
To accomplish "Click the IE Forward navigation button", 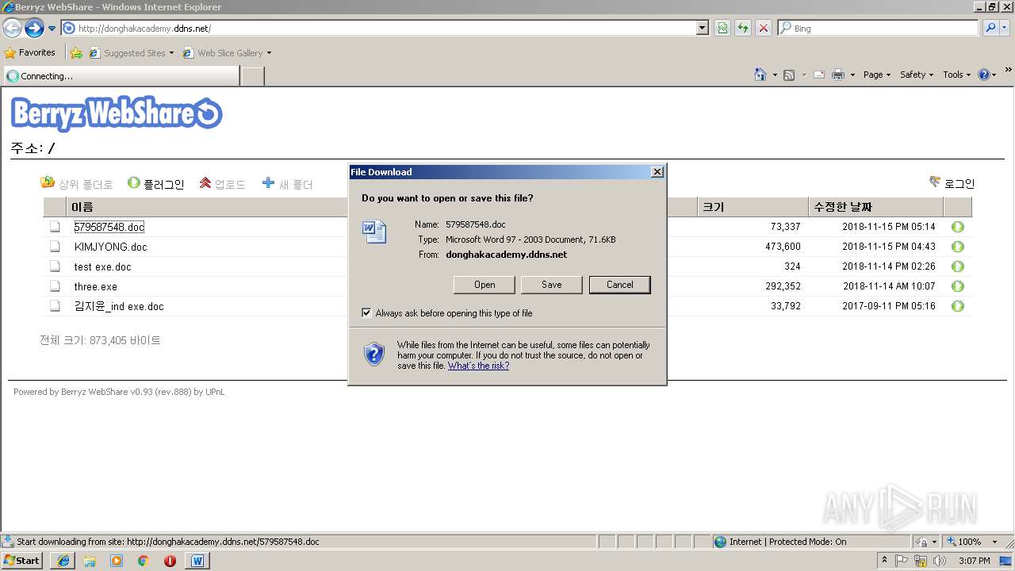I will 34,28.
